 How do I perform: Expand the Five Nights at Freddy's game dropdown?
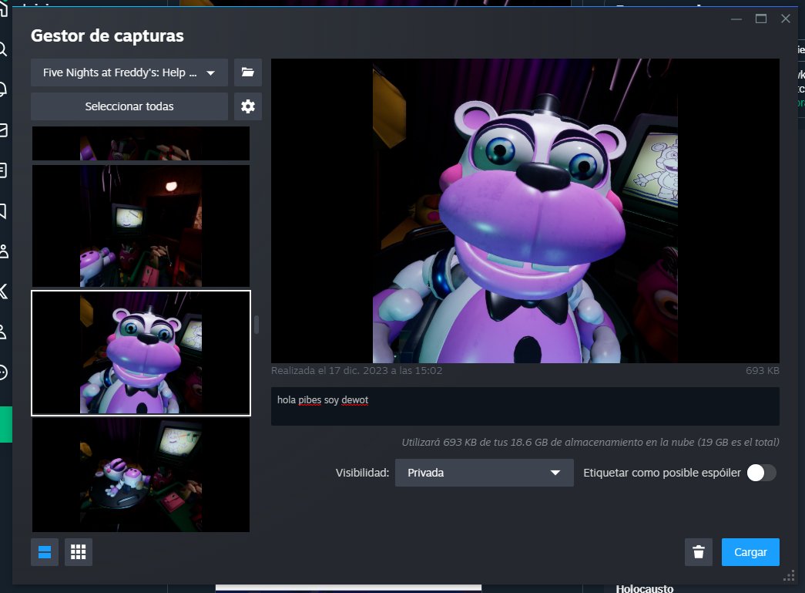[129, 72]
